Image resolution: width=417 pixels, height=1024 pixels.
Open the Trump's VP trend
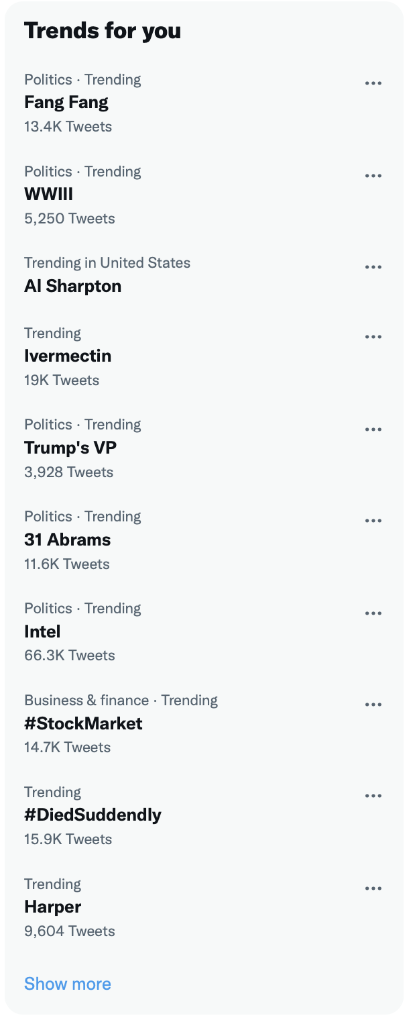pos(204,448)
